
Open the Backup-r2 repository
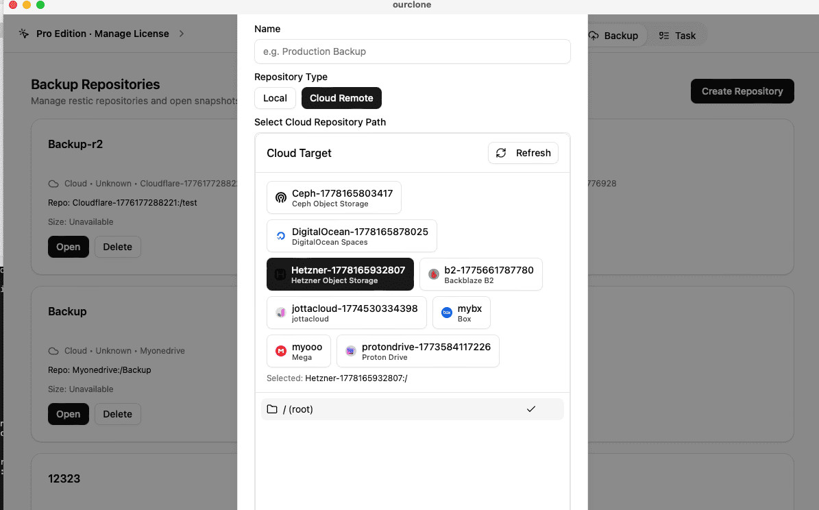(69, 247)
